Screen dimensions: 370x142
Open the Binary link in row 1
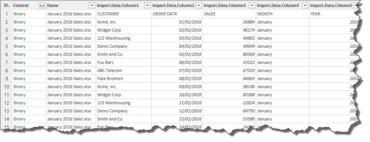(x=19, y=14)
